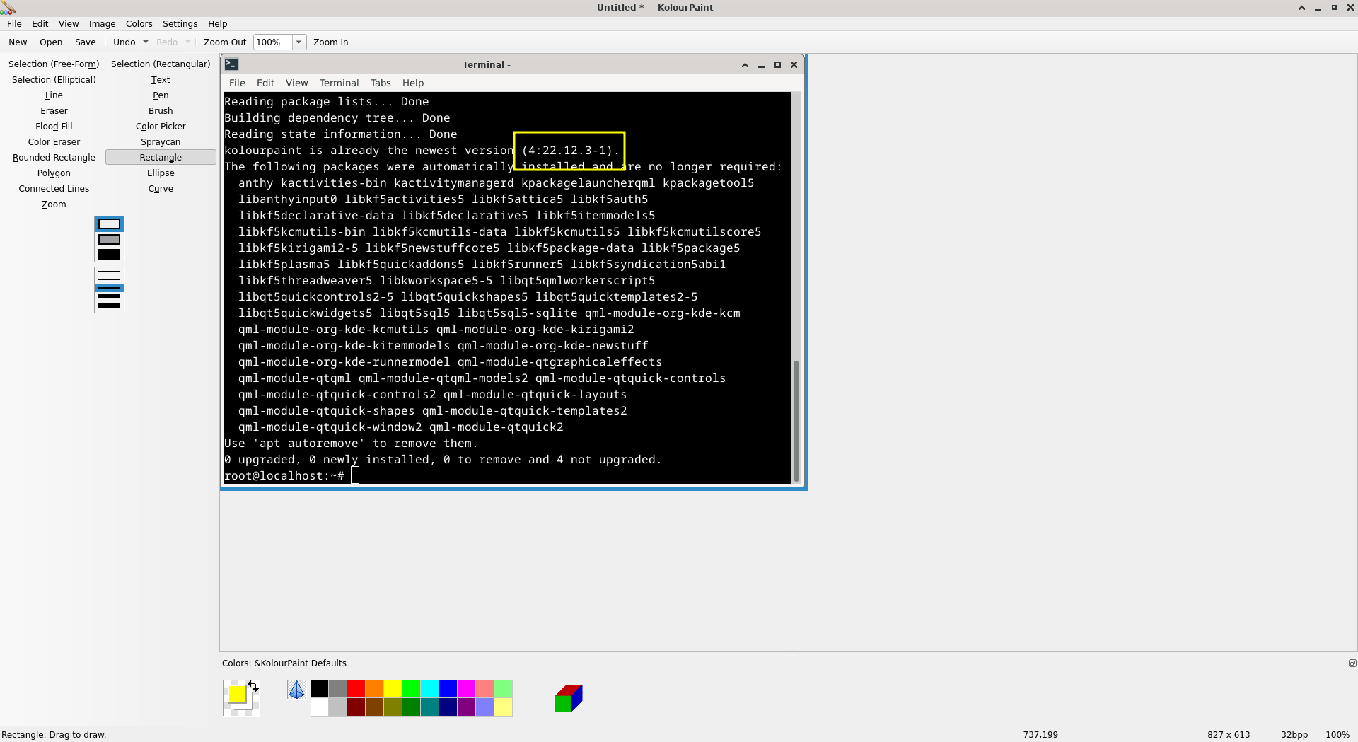Pick the cyan palette swatch
Viewport: 1358px width, 742px height.
point(429,689)
